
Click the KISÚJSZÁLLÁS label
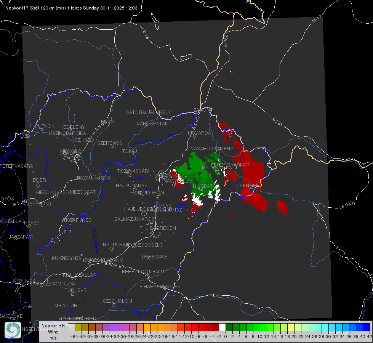pos(79,275)
